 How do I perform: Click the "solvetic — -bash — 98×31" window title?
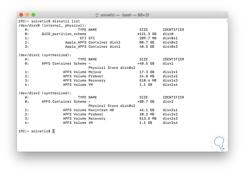click(x=125, y=15)
